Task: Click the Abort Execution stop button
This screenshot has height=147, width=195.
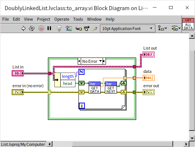Action: click(41, 29)
